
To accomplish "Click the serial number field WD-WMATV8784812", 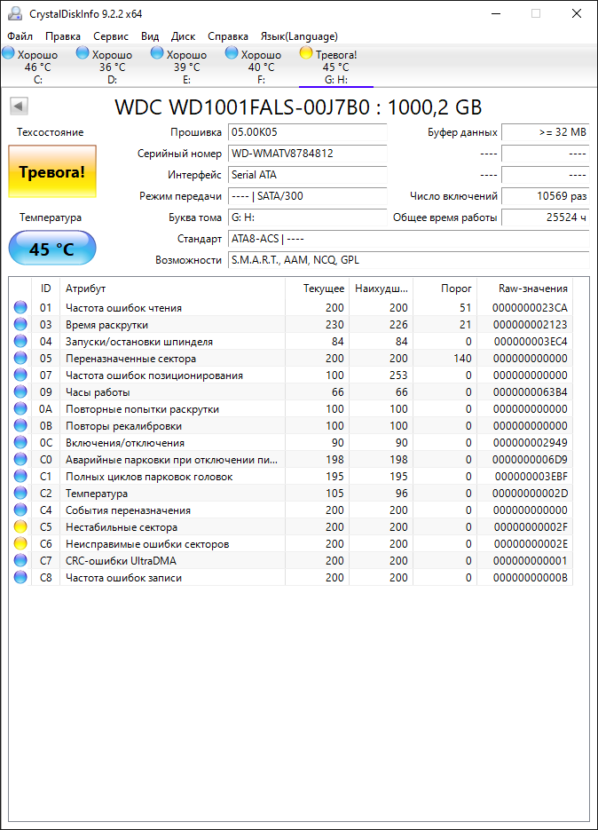I will [x=308, y=154].
